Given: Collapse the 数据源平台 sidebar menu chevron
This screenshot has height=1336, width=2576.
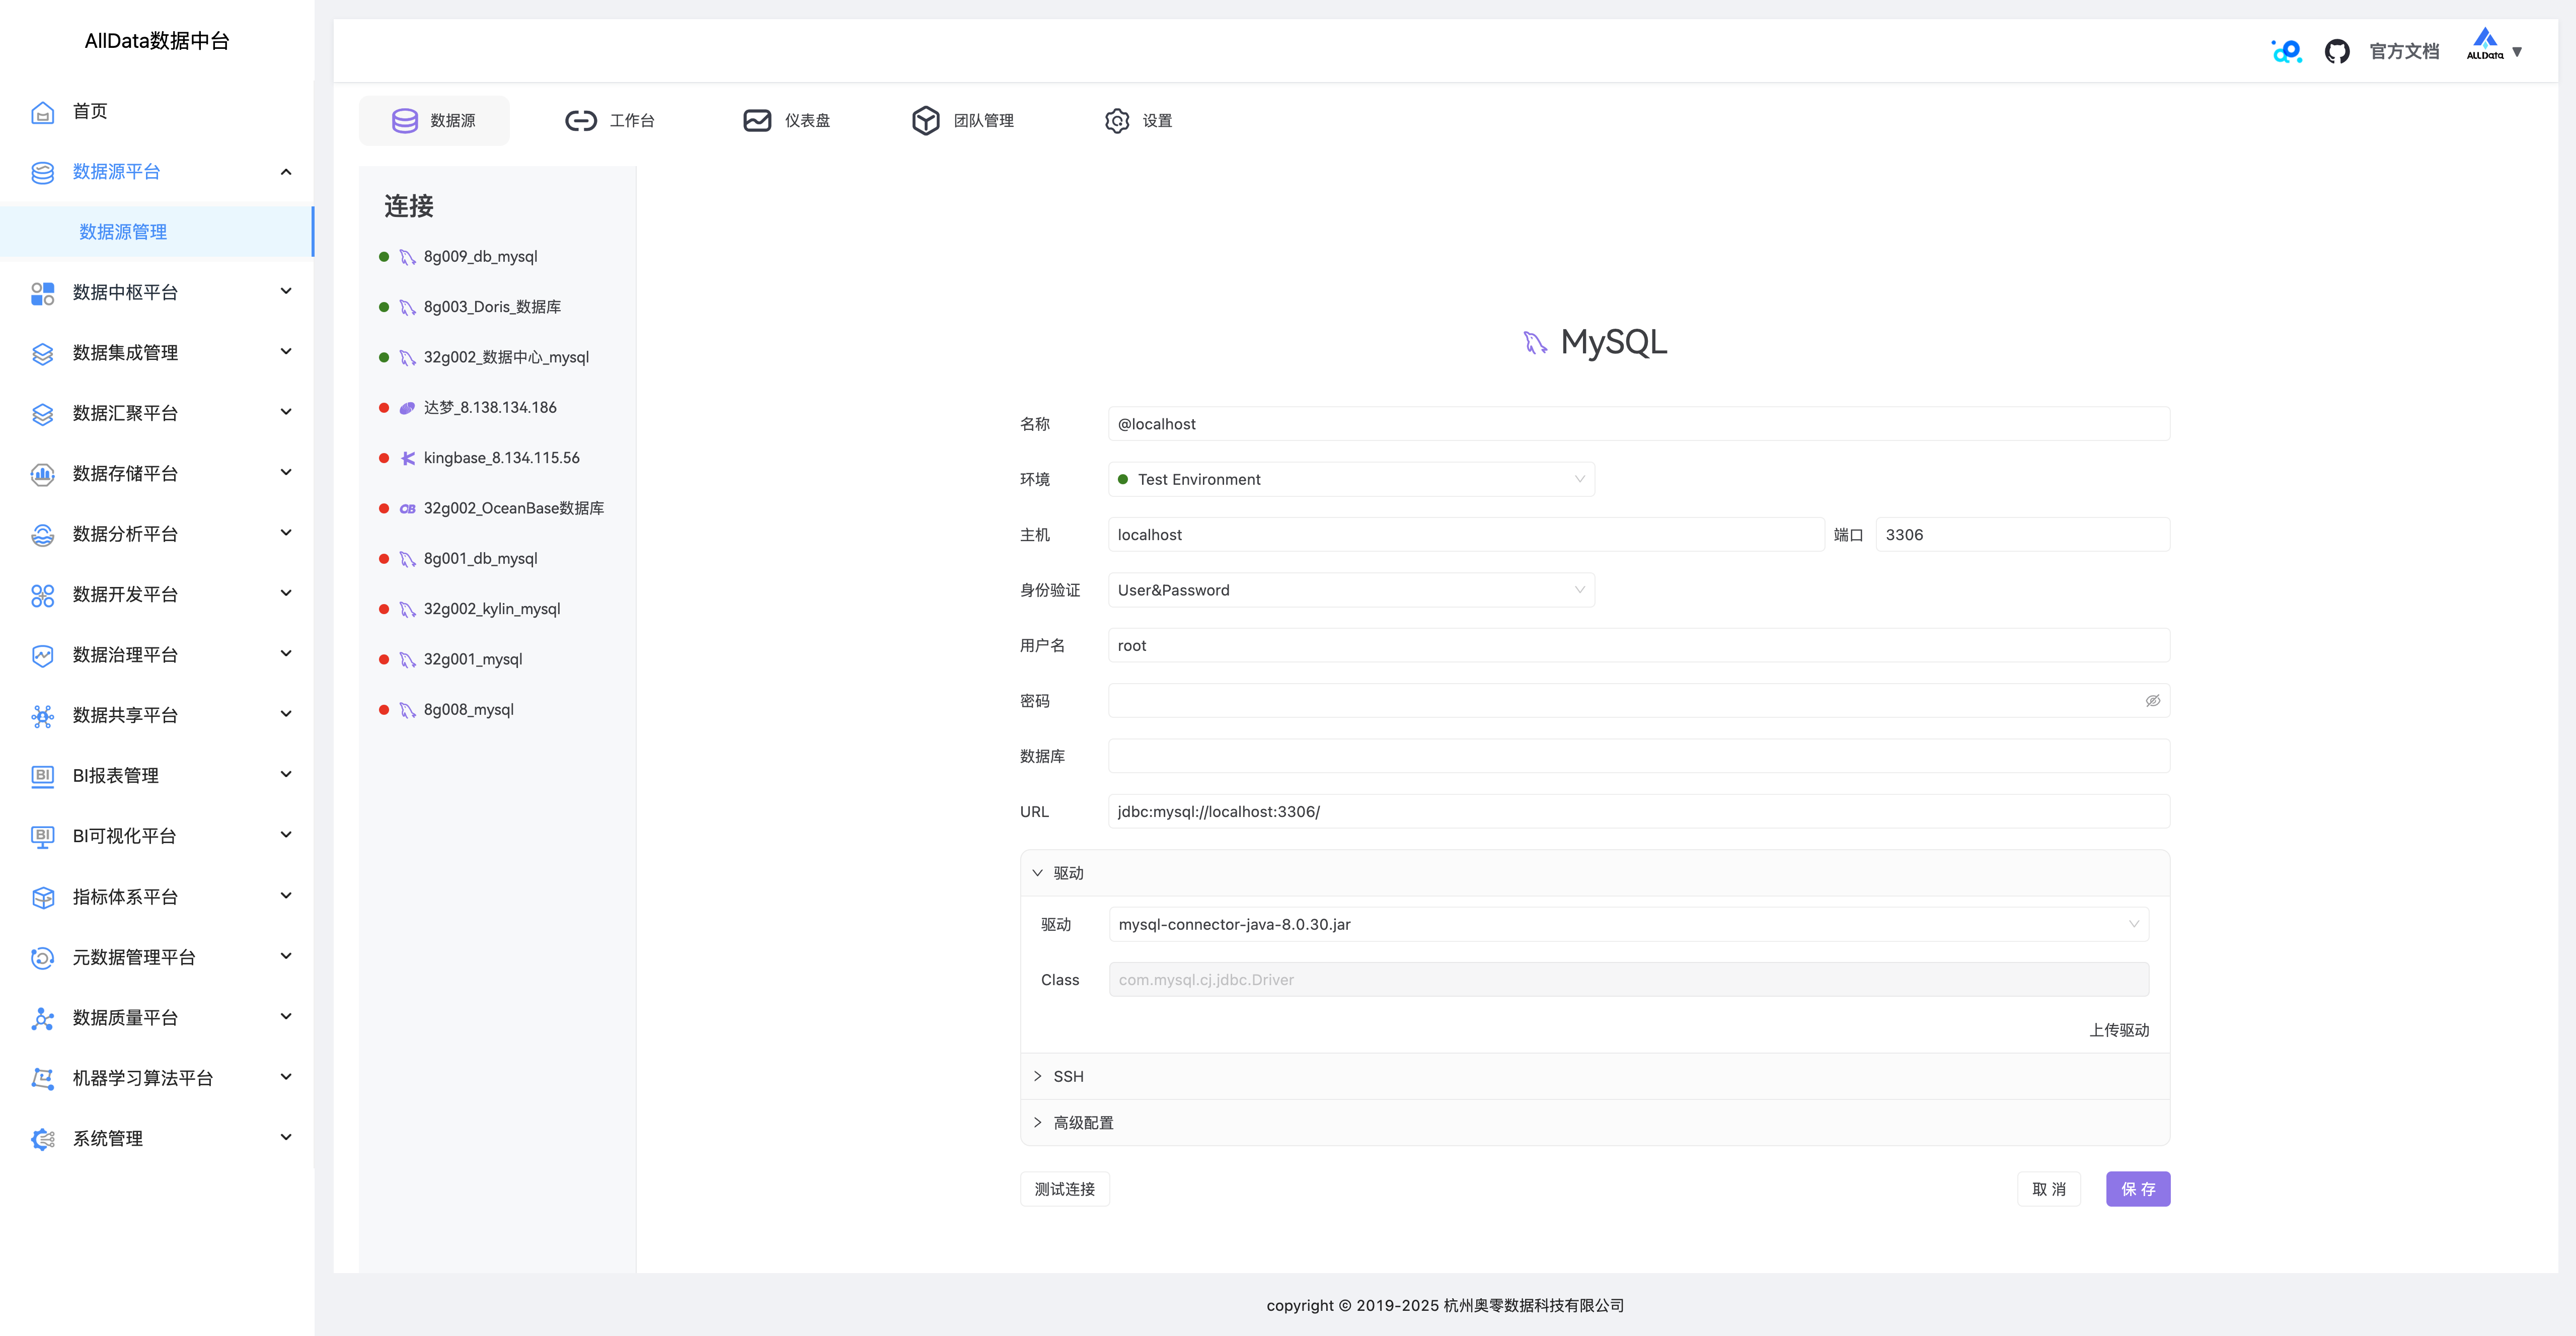Looking at the screenshot, I should point(286,172).
